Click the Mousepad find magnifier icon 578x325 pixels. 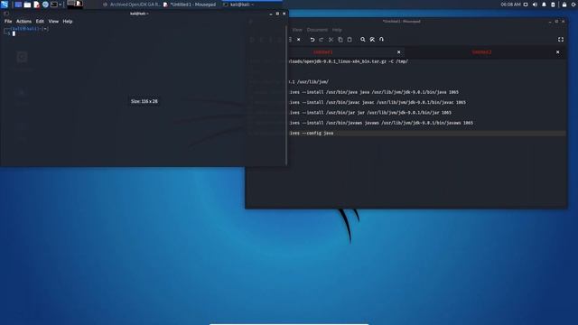363,40
